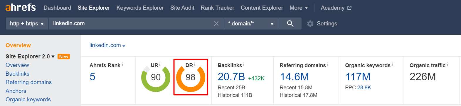Show Organic keywords info tooltip icon
Viewport: 461px width, 106px height.
[392, 64]
